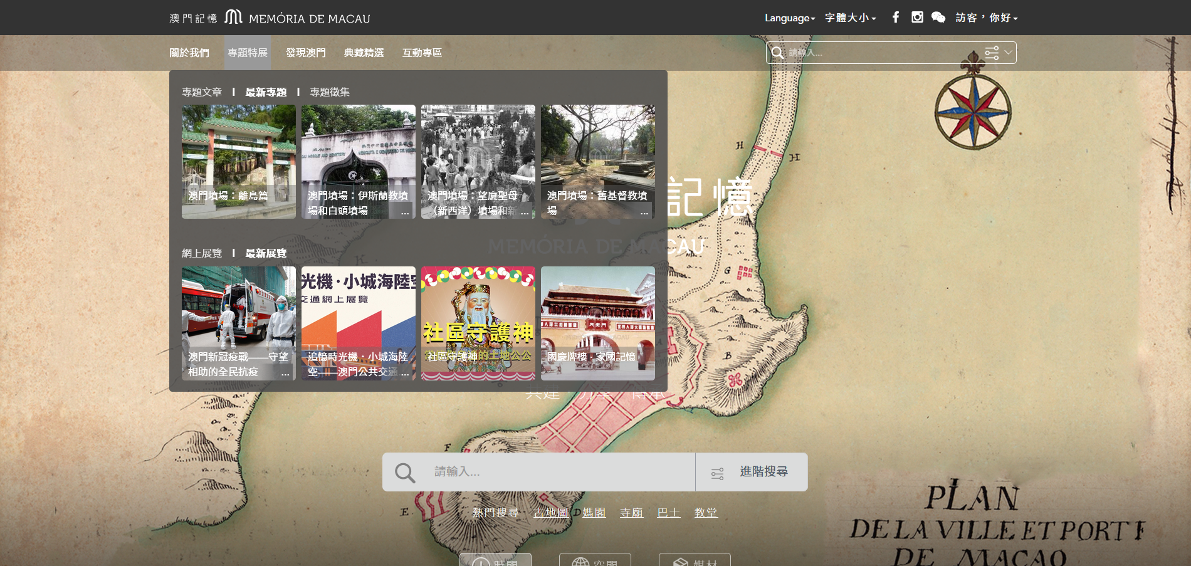
Task: Open 追憶時光機·小城海陸空 exhibition thumbnail
Action: 359,323
